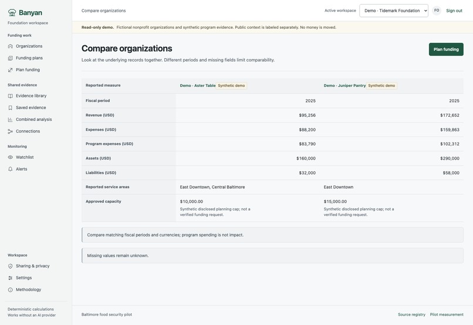Open the Pilot measurement footer link
This screenshot has height=325, width=473.
coord(447,314)
